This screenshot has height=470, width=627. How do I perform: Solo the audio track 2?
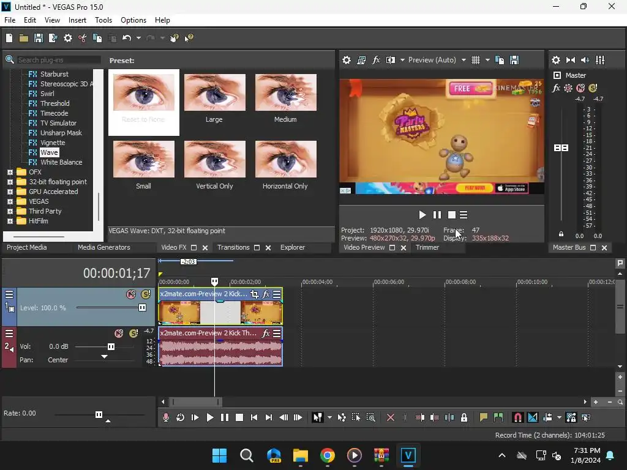click(133, 334)
